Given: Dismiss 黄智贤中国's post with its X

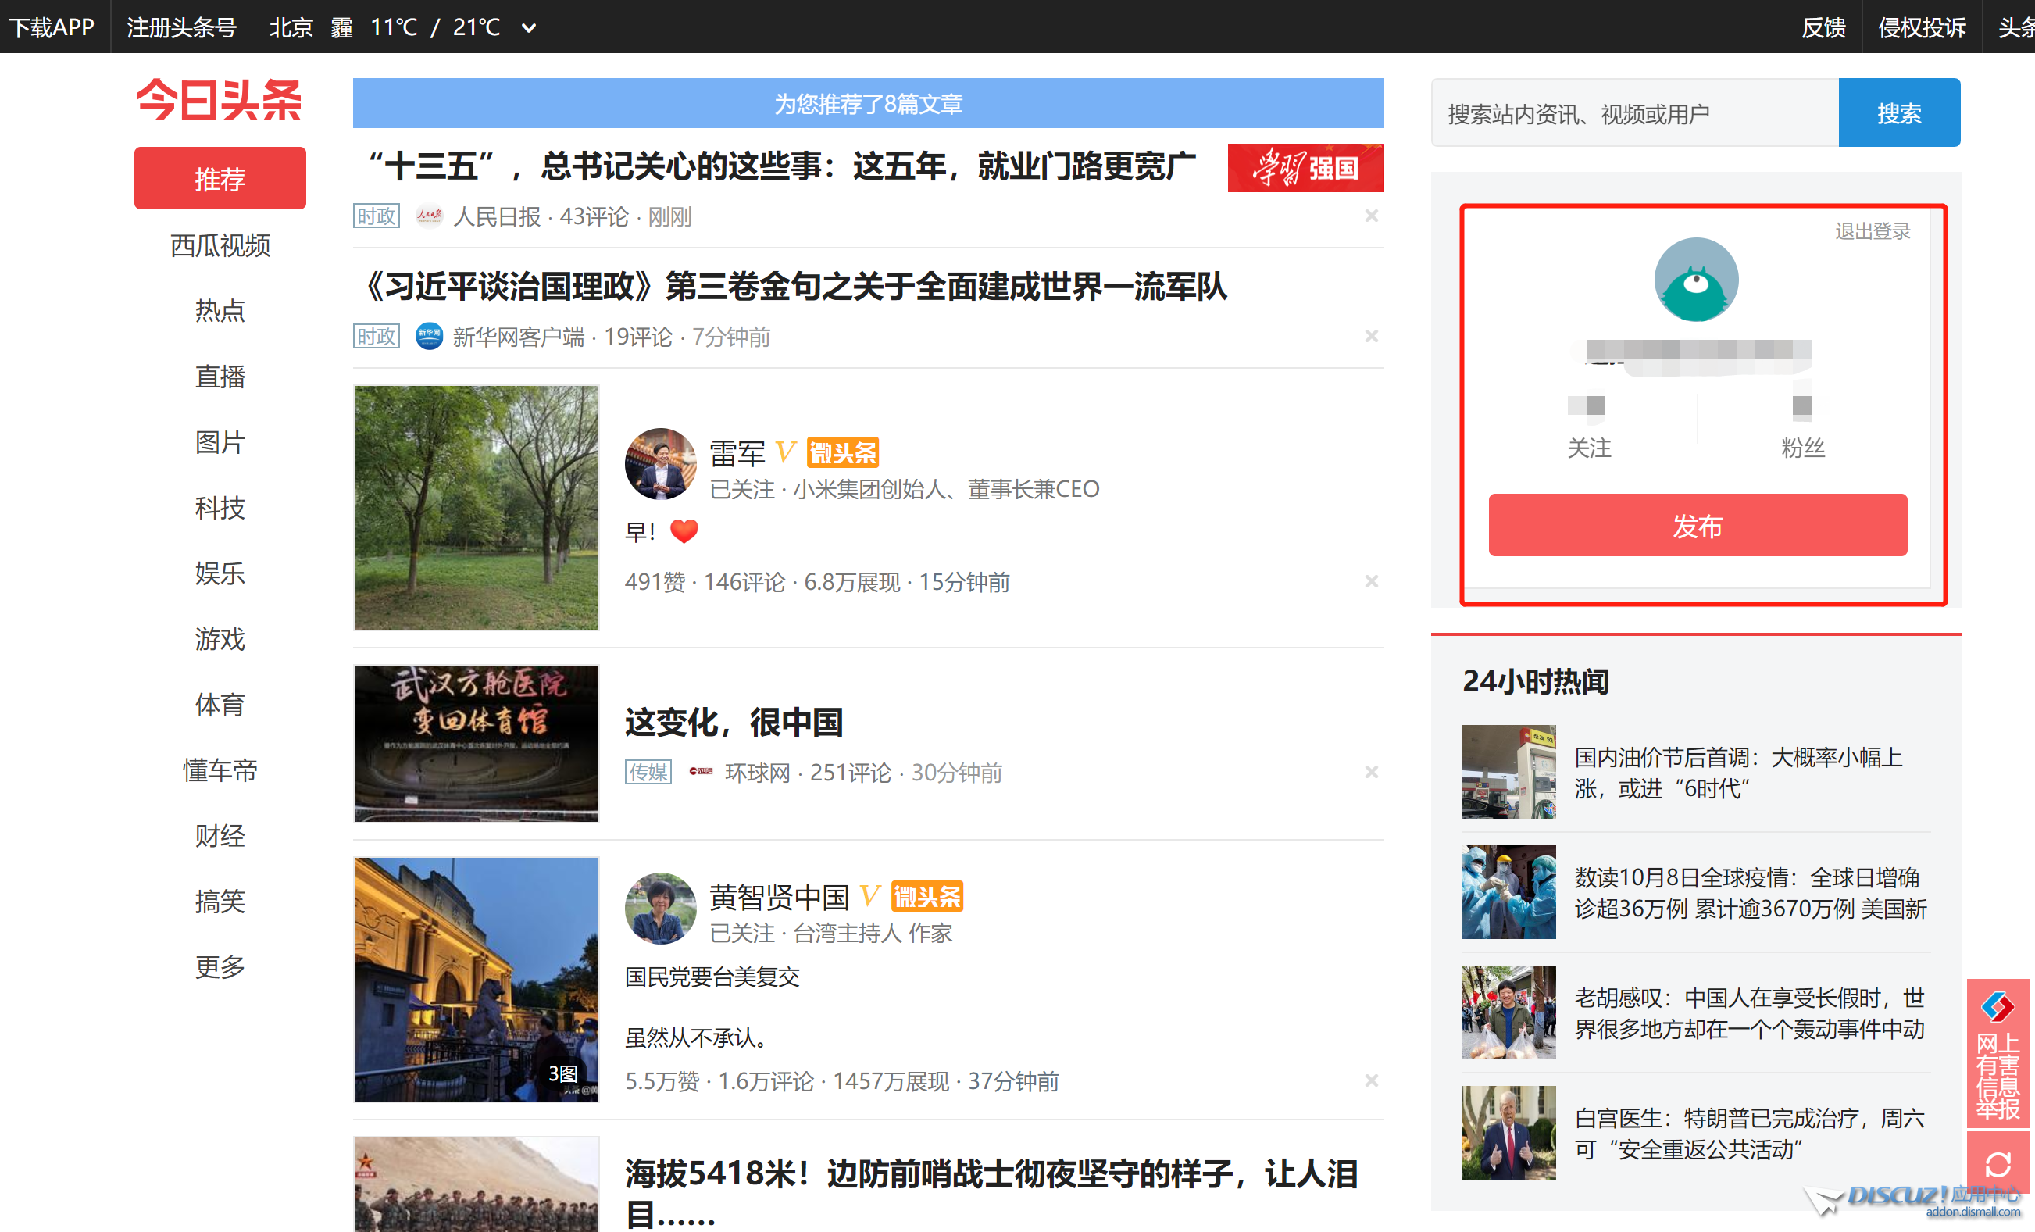Looking at the screenshot, I should pyautogui.click(x=1371, y=1080).
